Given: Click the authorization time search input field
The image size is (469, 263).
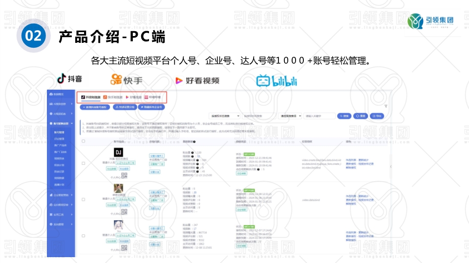Looking at the screenshot, I should pyautogui.click(x=259, y=116).
